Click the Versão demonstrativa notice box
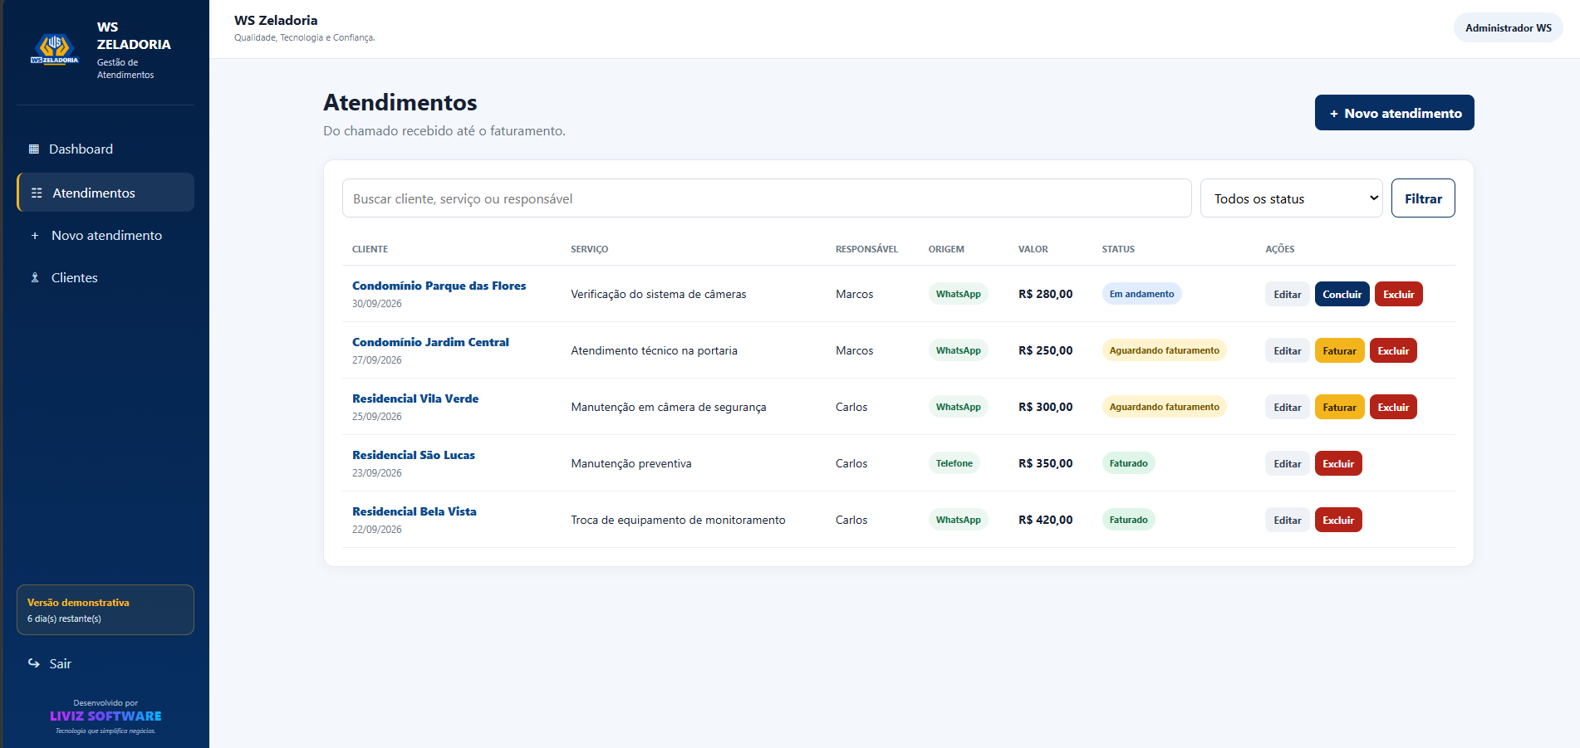Viewport: 1580px width, 748px height. pos(105,610)
